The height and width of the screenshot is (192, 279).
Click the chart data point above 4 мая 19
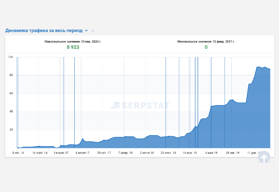211,106
